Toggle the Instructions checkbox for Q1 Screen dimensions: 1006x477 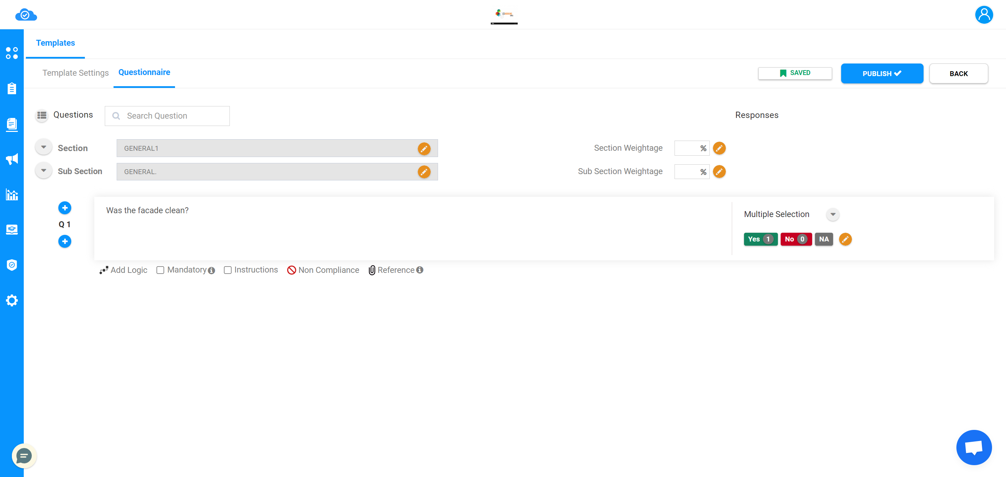click(x=228, y=270)
